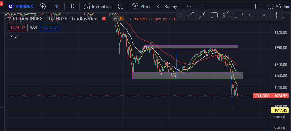Open the VNINDEX symbol search
Screen dimensions: 291x131
coord(20,7)
